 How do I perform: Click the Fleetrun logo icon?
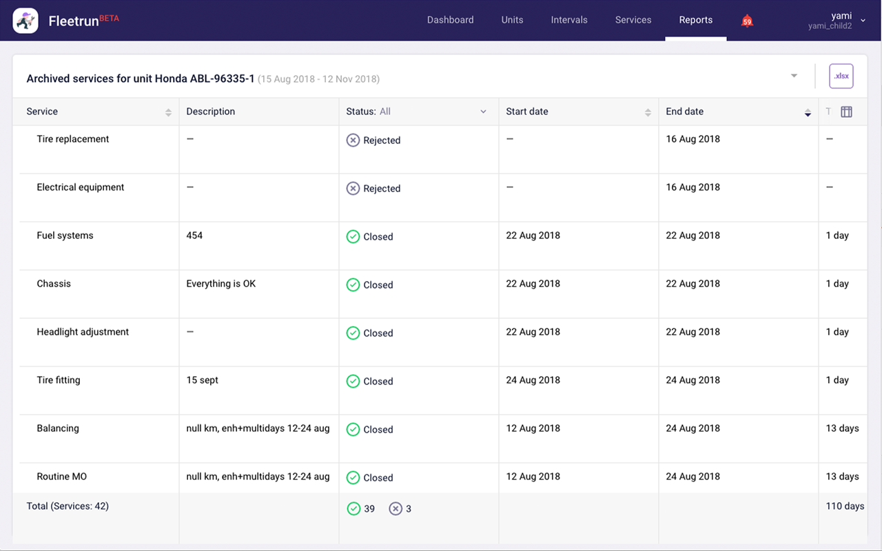25,21
